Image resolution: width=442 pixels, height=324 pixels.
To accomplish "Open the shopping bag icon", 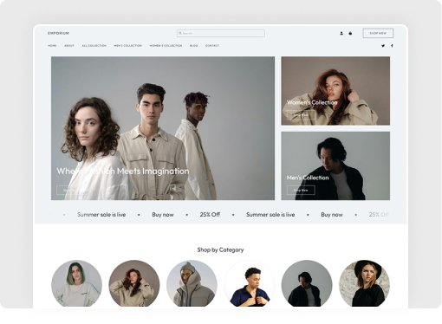I will [350, 33].
